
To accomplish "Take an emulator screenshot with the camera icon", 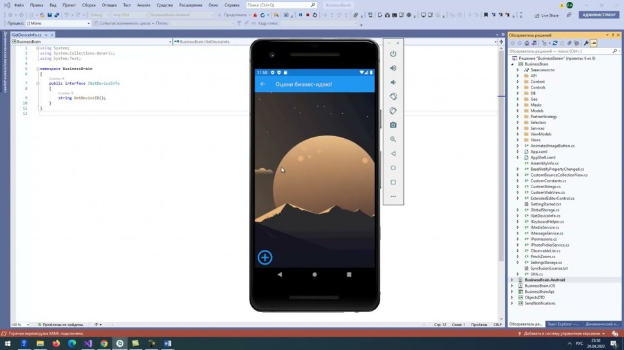I will coord(393,125).
